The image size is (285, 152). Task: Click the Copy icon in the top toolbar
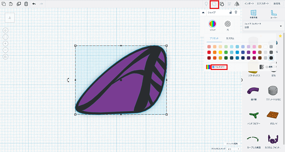[3, 4]
